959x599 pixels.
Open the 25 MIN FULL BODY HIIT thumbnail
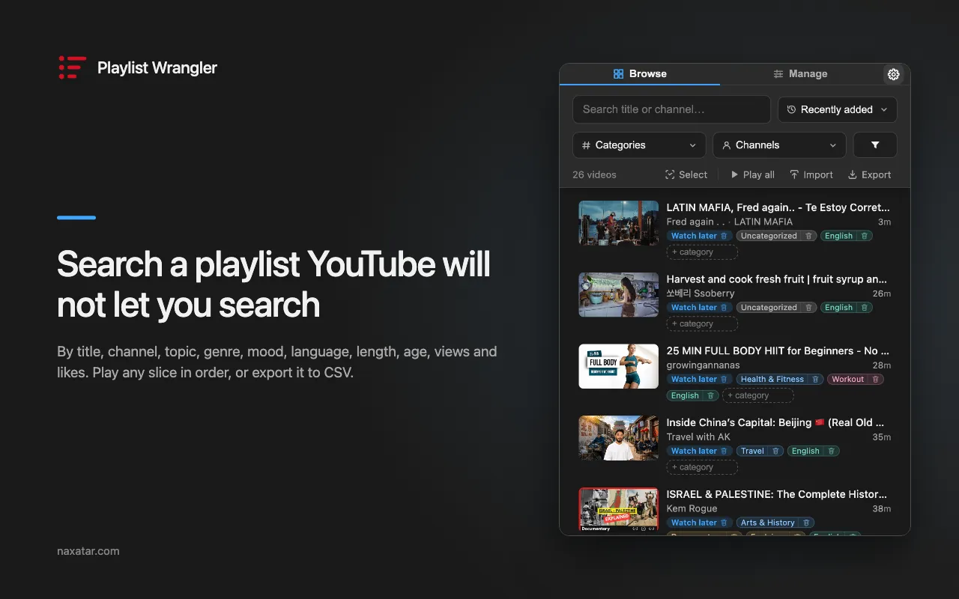pyautogui.click(x=618, y=366)
